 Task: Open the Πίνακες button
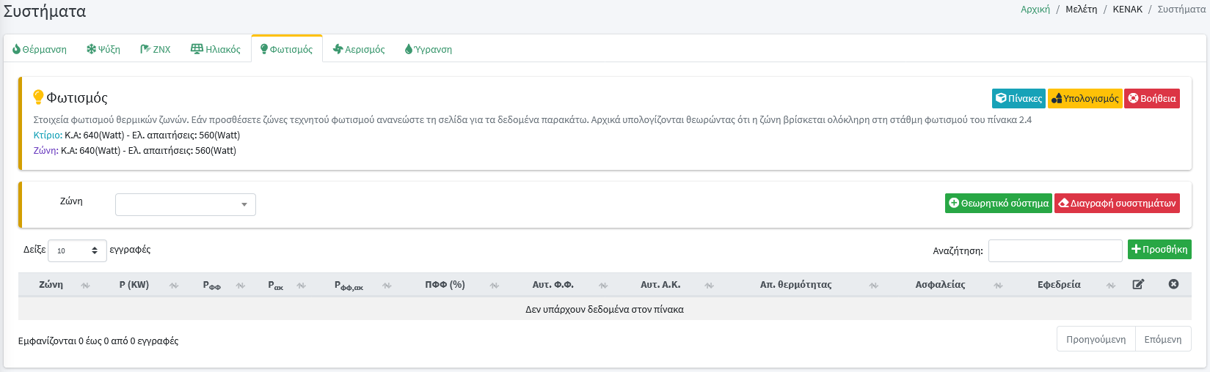(x=1018, y=98)
